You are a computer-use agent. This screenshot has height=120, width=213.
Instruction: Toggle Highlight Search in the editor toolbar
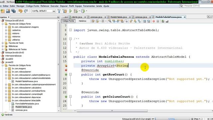click(x=122, y=21)
